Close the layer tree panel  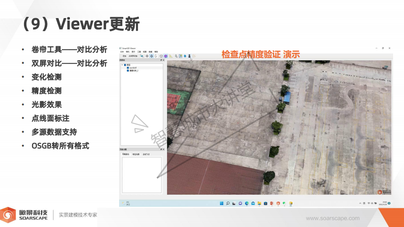click(x=164, y=60)
